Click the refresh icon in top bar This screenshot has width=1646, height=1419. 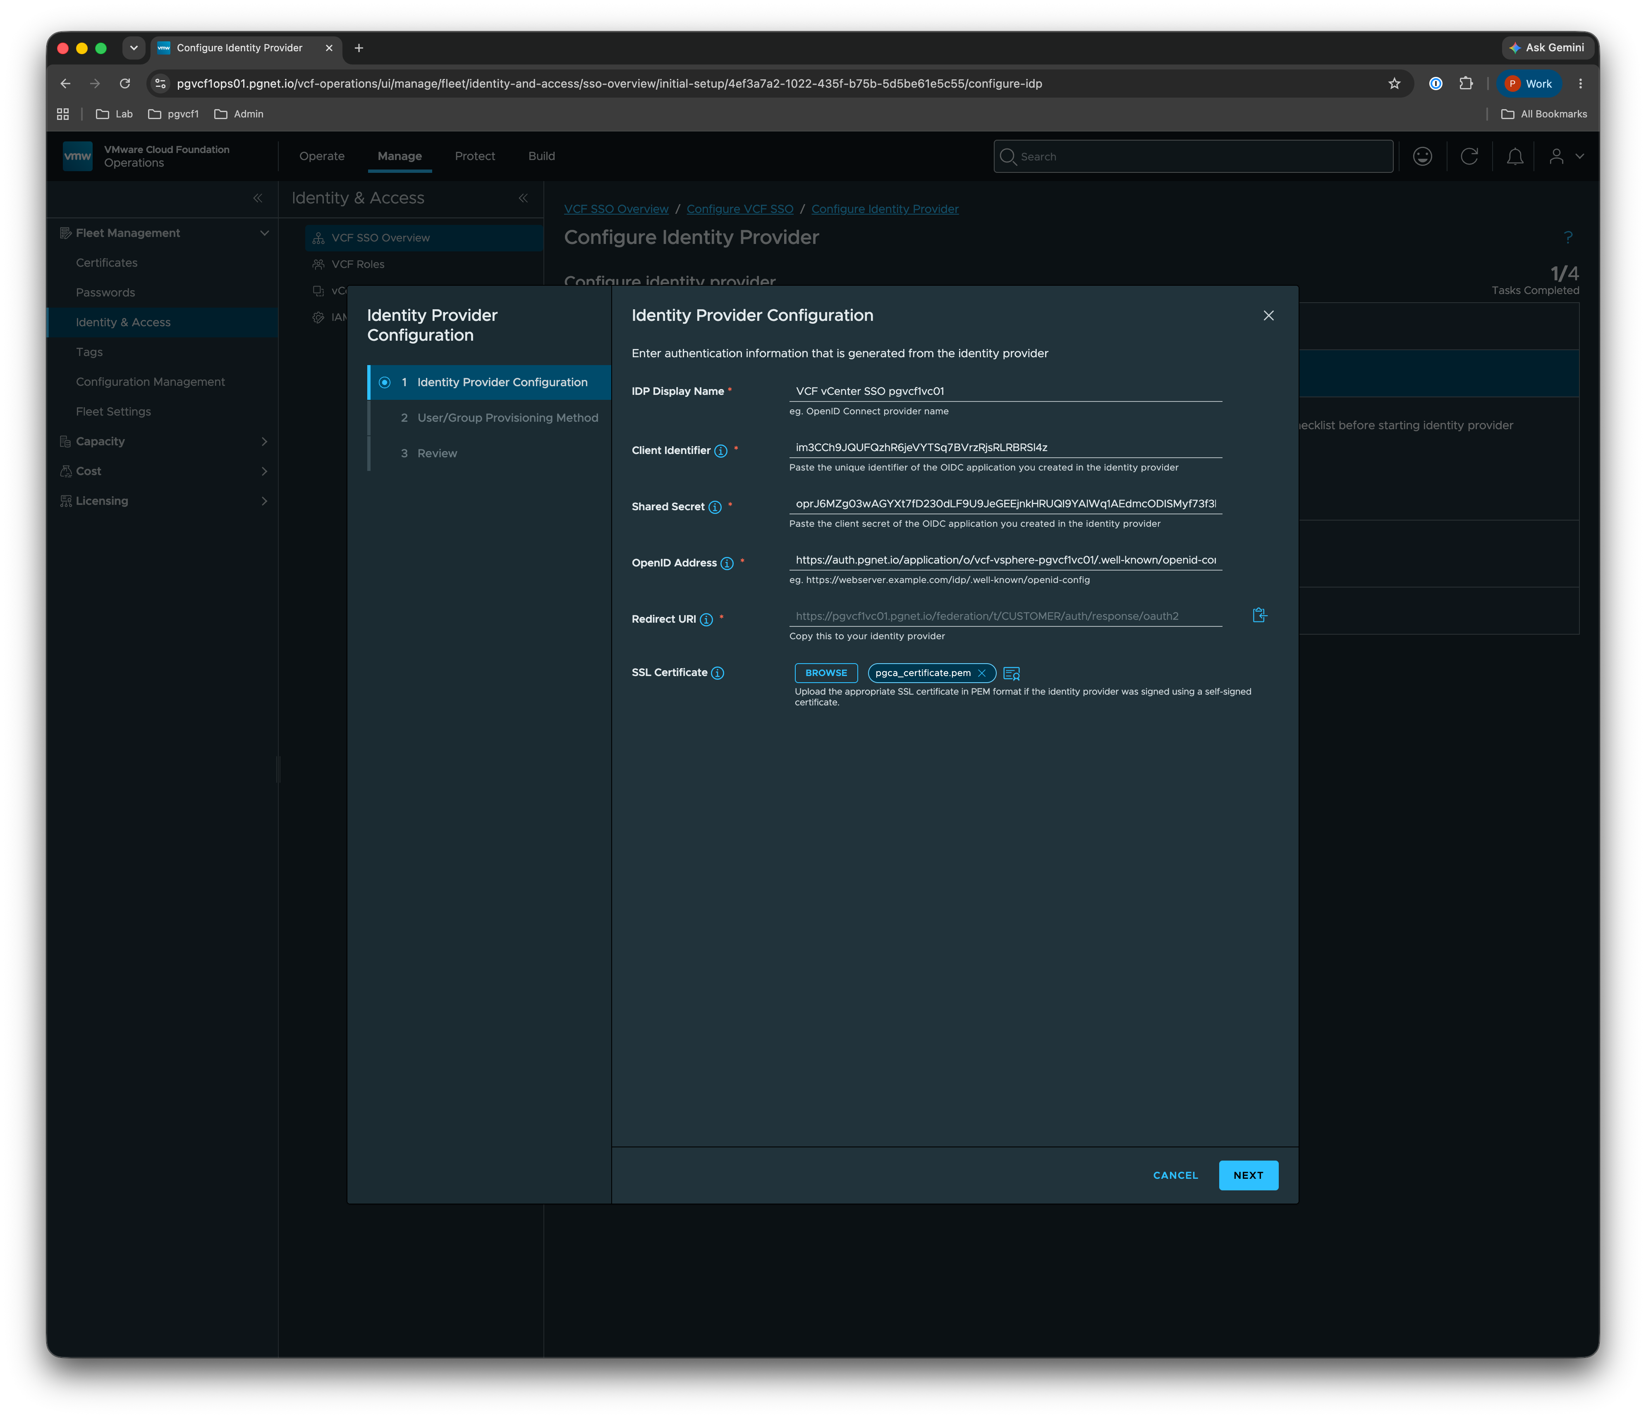tap(1469, 156)
